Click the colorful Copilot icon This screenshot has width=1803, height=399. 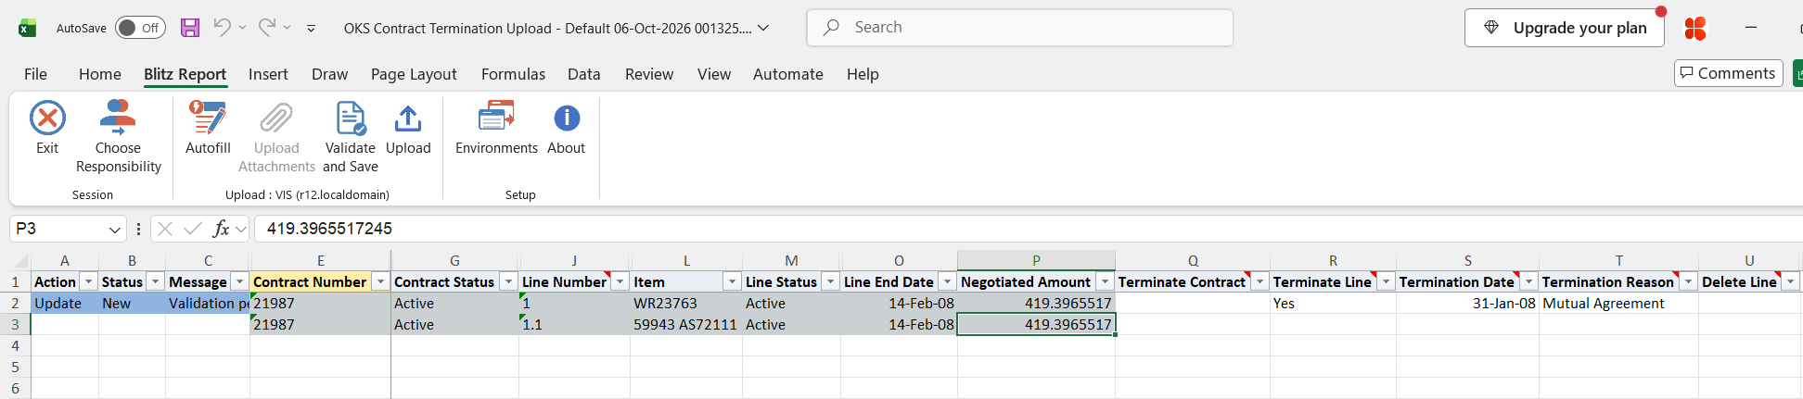1695,29
